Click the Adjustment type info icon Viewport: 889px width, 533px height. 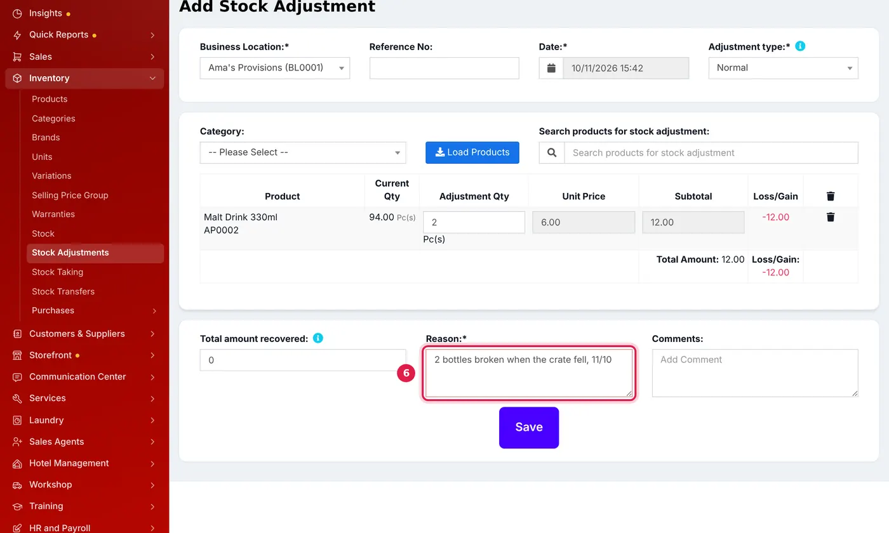click(800, 46)
